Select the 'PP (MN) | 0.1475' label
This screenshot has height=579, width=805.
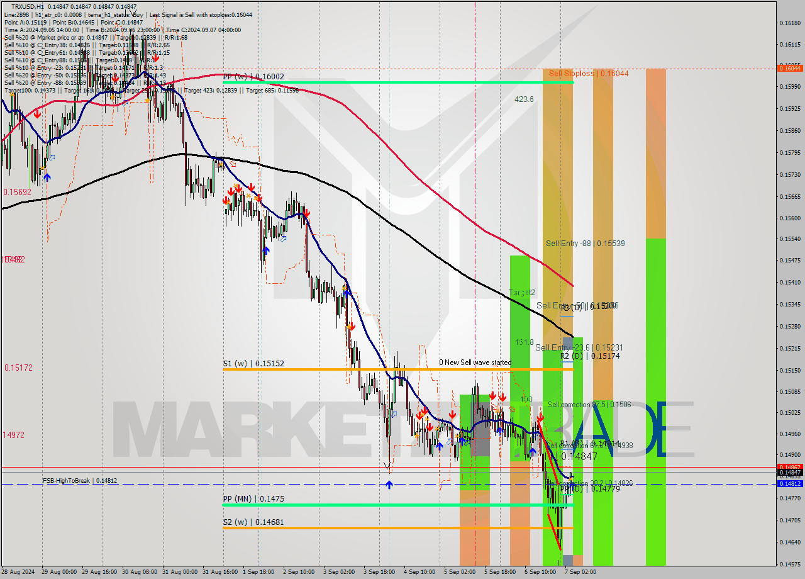(253, 499)
